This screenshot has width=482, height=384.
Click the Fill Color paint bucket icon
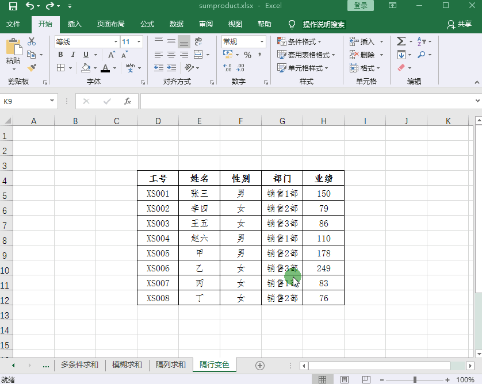coord(86,68)
